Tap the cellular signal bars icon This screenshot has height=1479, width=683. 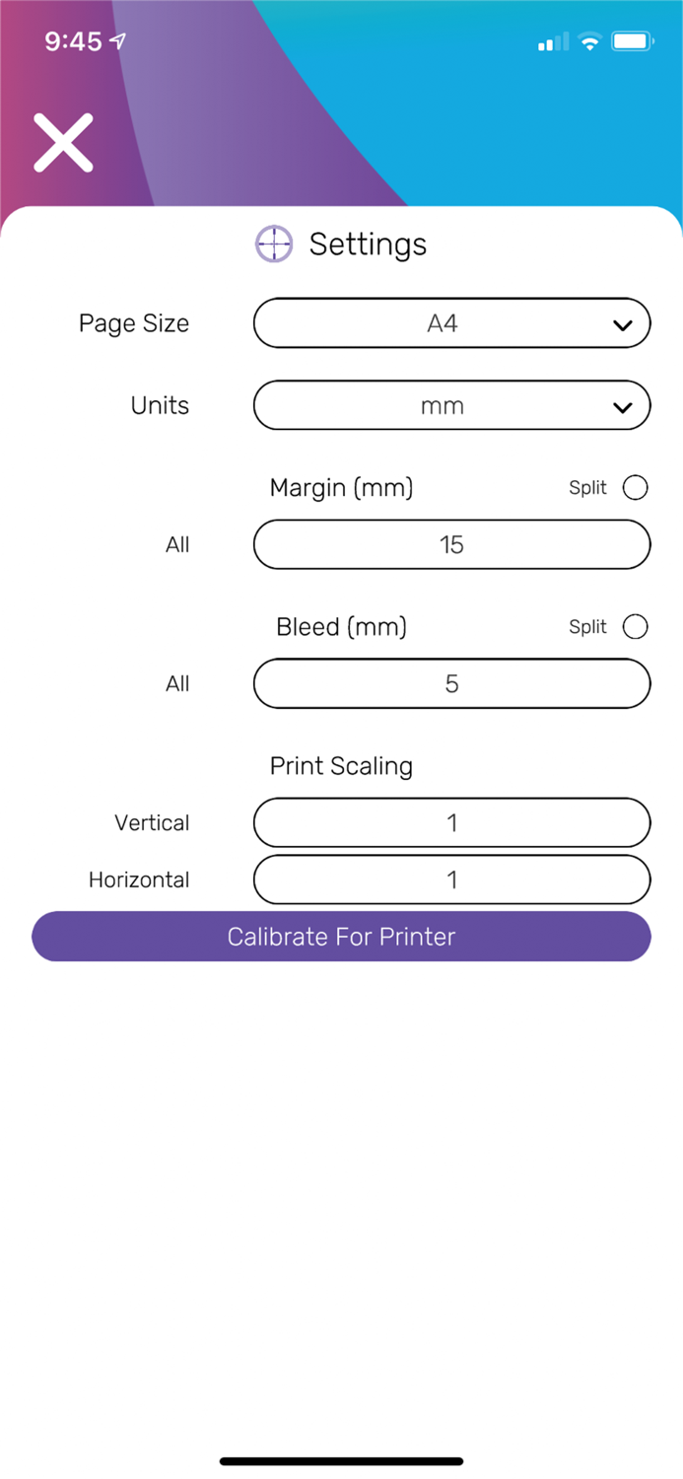point(553,42)
